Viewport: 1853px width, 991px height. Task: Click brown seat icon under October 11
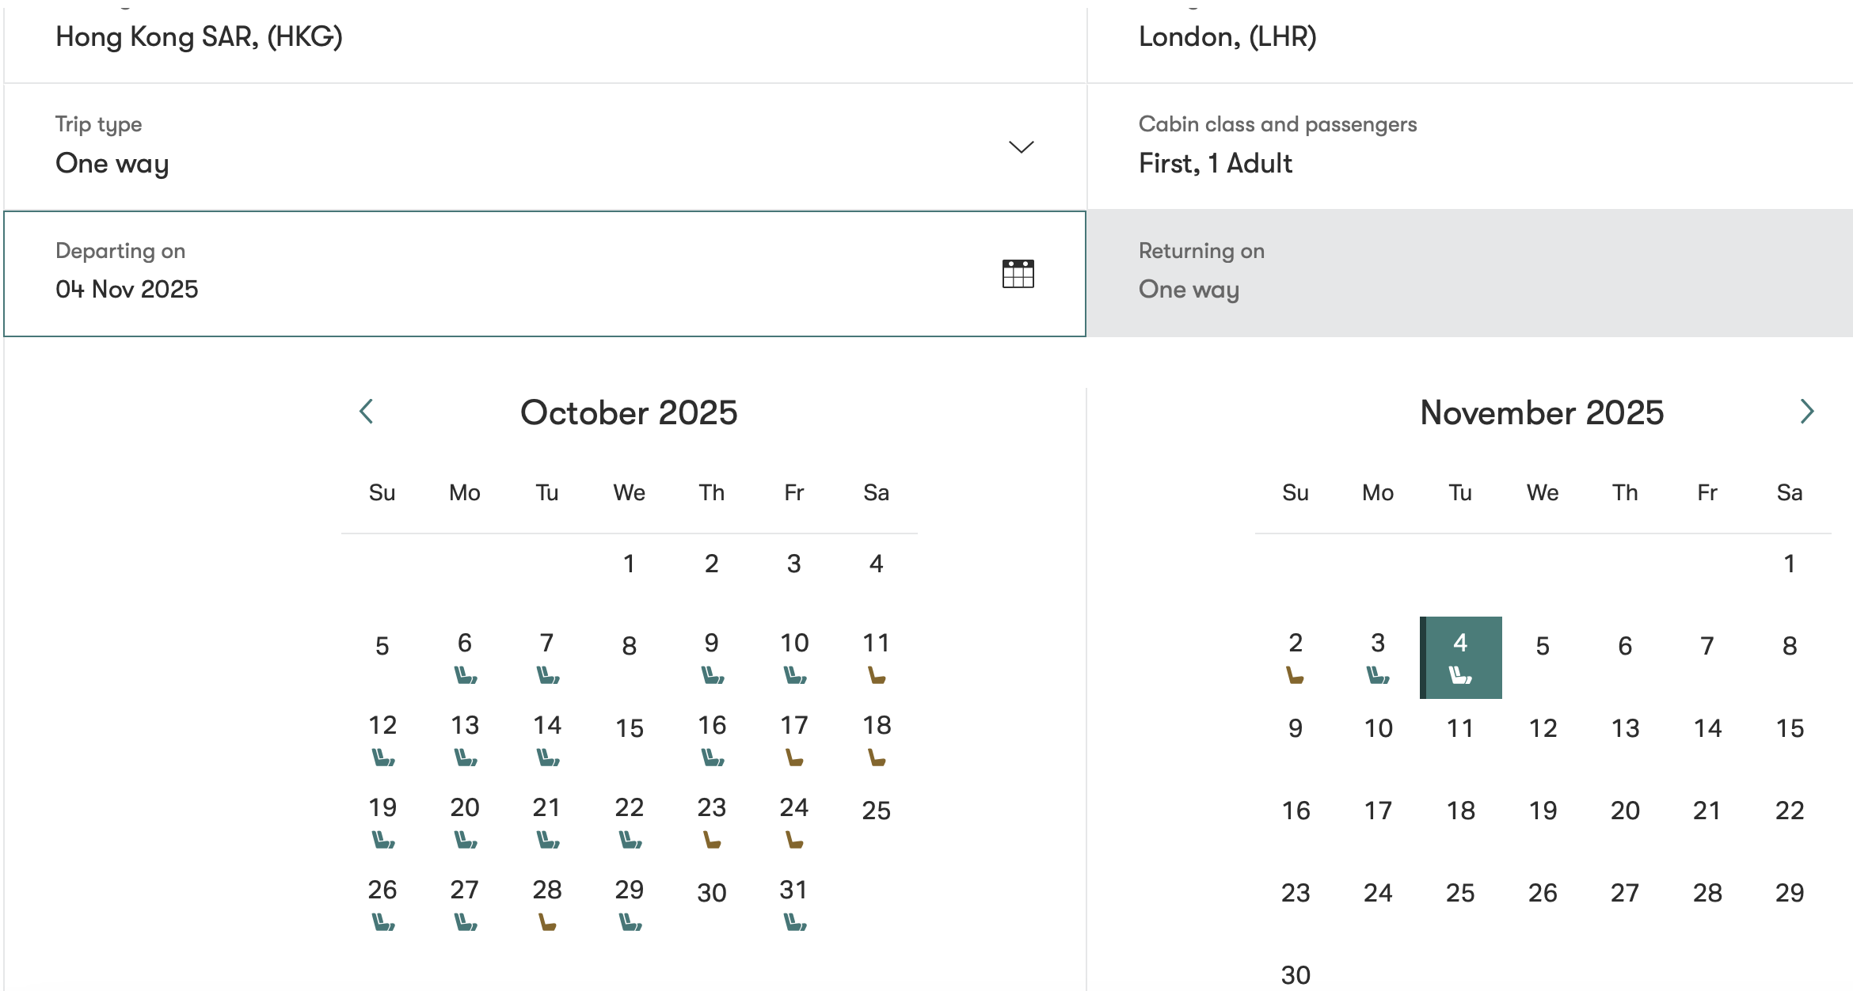coord(877,675)
